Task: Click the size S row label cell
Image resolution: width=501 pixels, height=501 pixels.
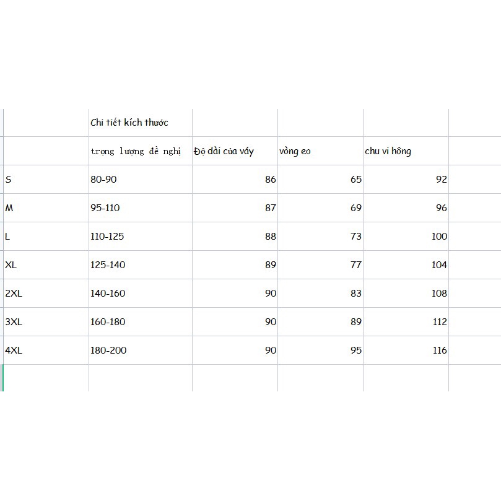Action: point(46,179)
